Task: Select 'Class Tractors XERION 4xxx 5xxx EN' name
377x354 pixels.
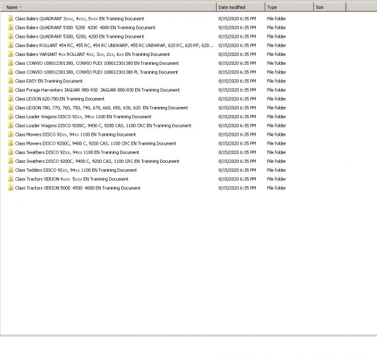Action: 72,179
